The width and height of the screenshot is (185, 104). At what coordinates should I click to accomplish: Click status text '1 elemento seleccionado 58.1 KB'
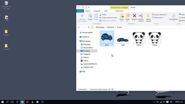(101, 89)
